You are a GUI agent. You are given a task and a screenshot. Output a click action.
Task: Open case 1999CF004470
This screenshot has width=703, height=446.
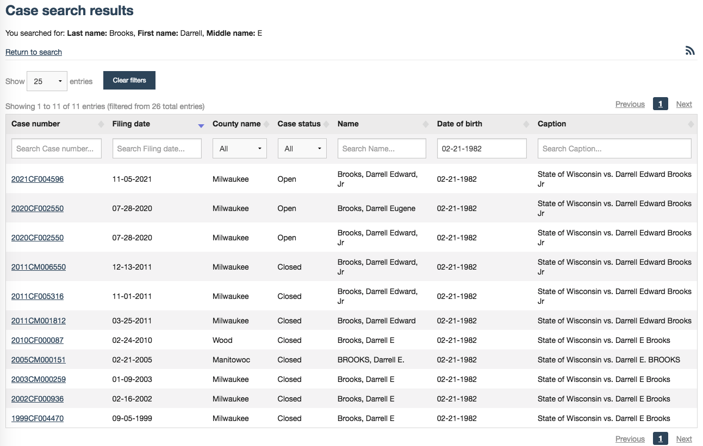click(38, 418)
